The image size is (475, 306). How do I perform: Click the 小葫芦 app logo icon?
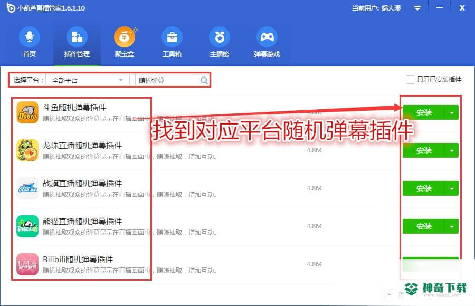click(11, 8)
